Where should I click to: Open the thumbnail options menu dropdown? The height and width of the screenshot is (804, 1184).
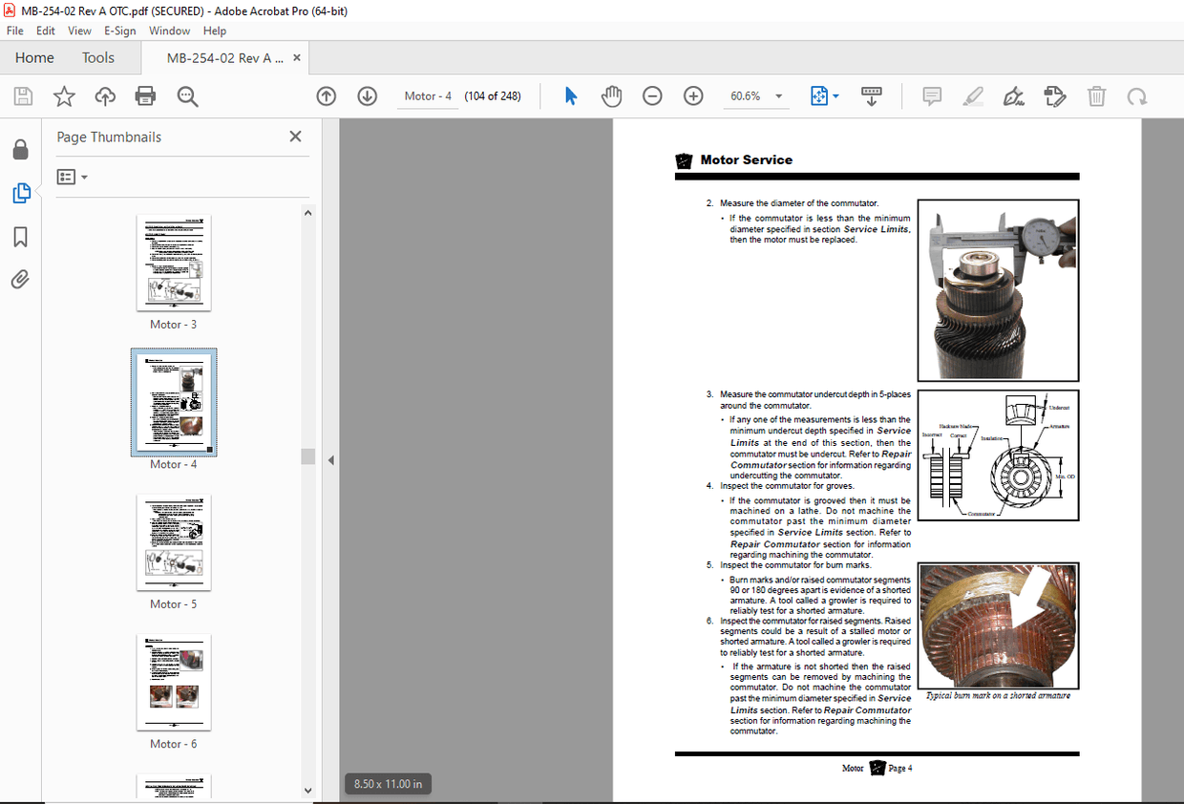pos(73,177)
